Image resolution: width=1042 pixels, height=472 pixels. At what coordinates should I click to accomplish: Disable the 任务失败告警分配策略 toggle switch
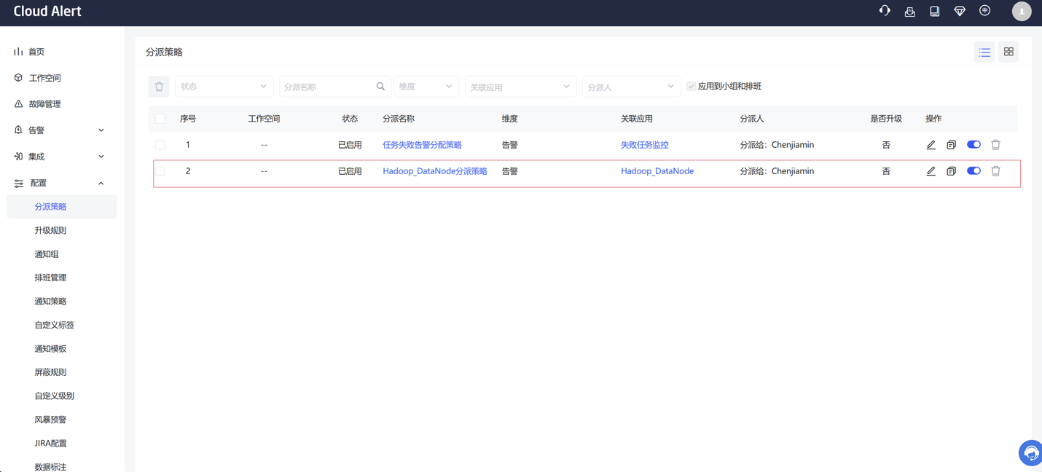pyautogui.click(x=974, y=145)
